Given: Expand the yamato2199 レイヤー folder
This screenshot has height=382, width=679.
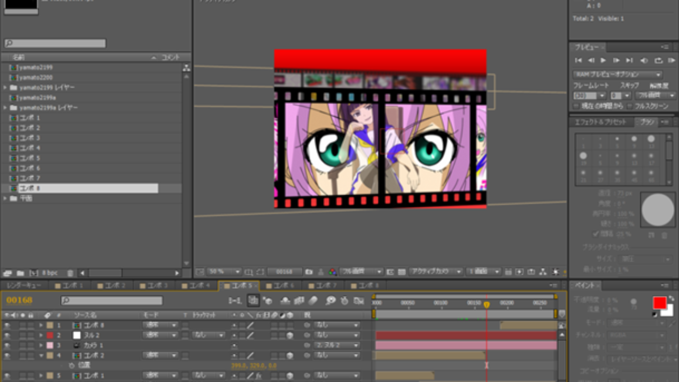Looking at the screenshot, I should 5,88.
